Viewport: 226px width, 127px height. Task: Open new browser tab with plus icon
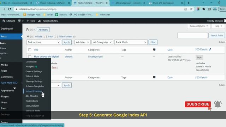188,3
